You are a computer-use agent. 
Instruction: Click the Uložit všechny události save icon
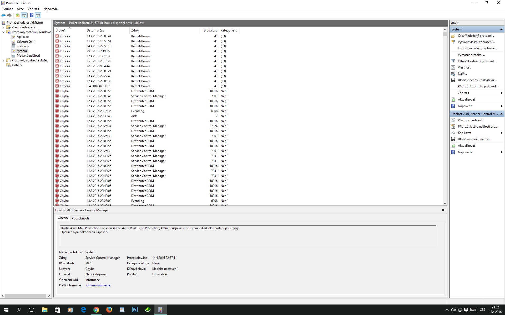coord(453,80)
